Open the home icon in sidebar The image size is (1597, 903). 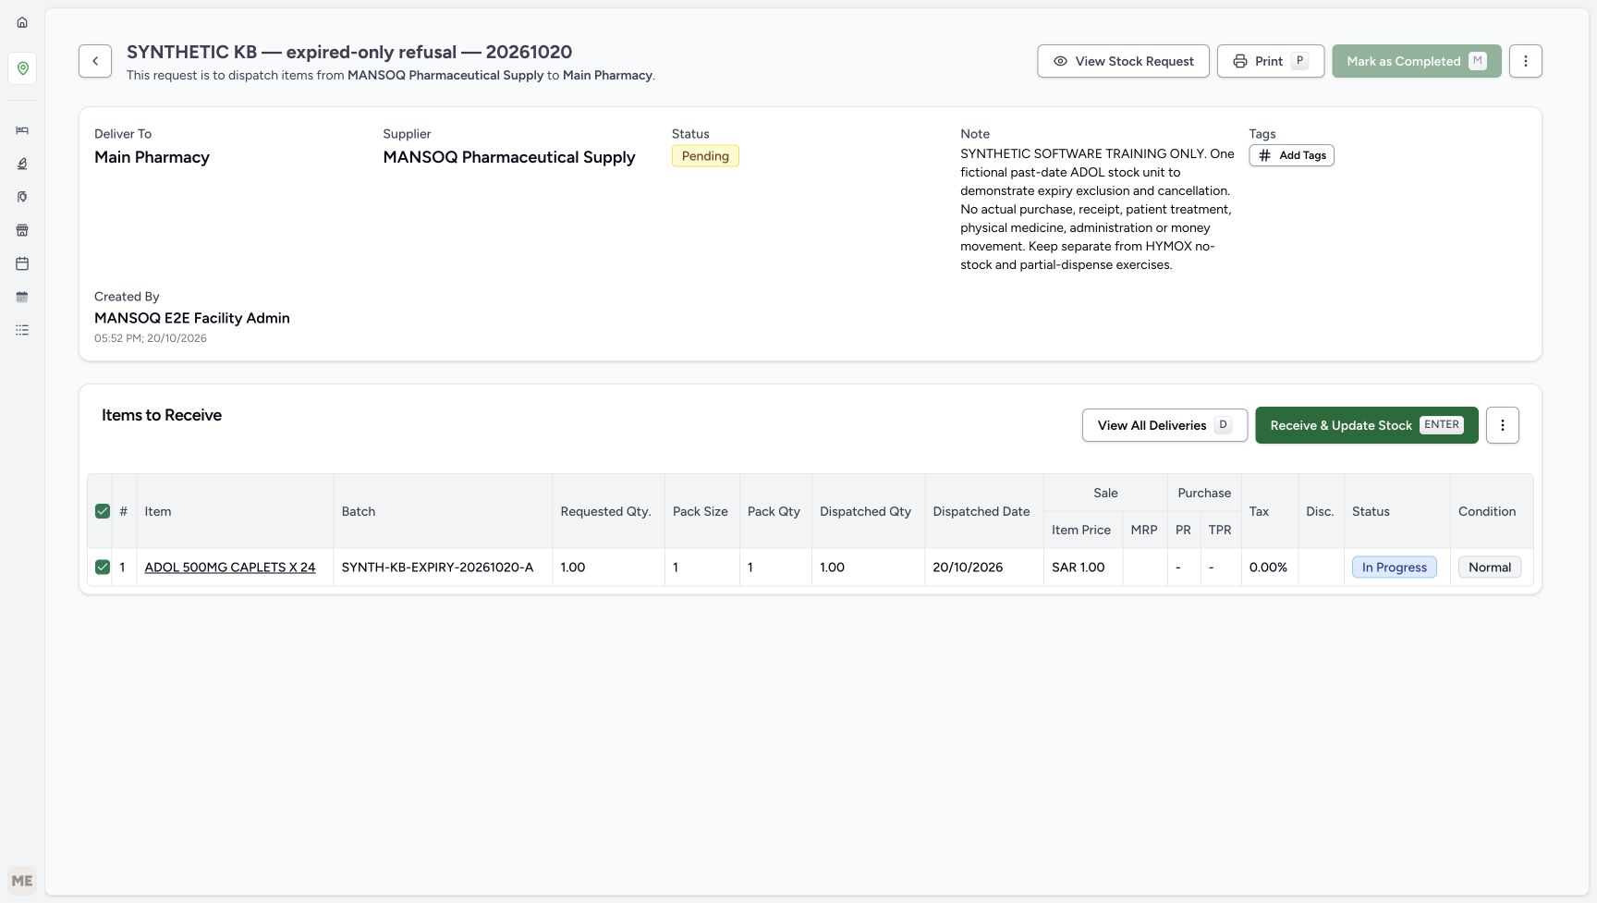(x=22, y=22)
